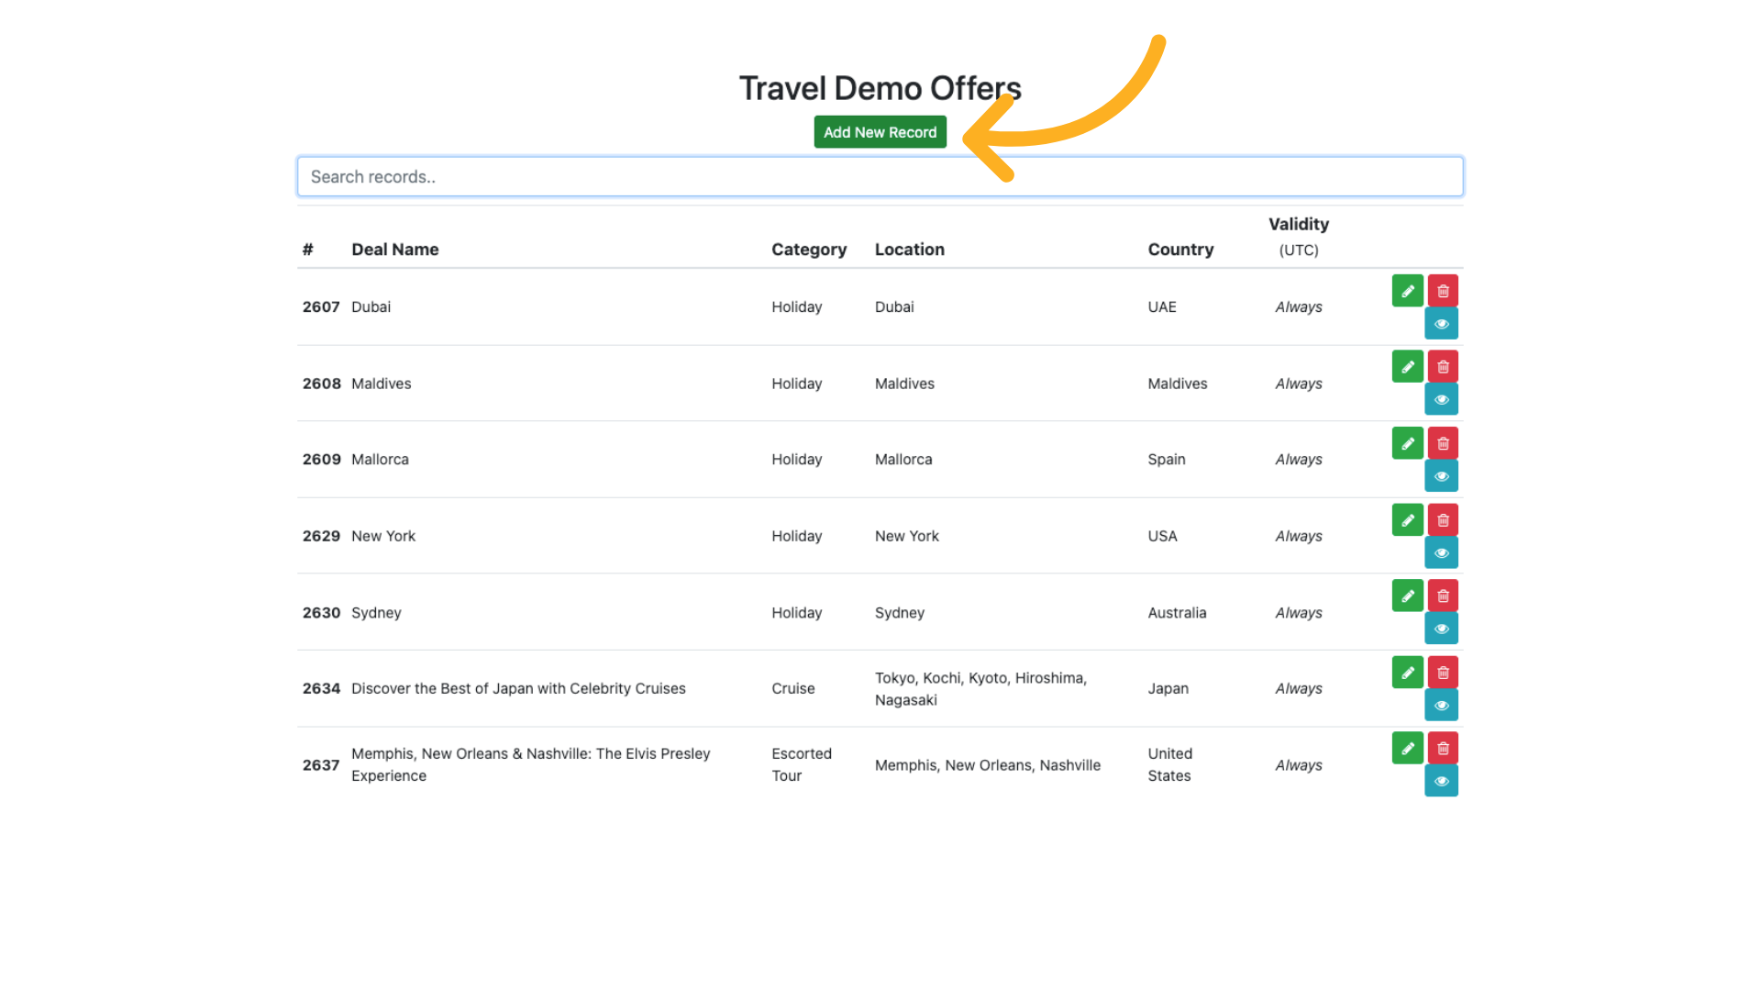
Task: Delete the Maldives record
Action: [1443, 367]
